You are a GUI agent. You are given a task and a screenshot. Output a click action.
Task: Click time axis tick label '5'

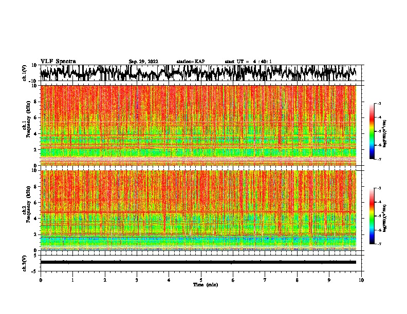(x=201, y=280)
